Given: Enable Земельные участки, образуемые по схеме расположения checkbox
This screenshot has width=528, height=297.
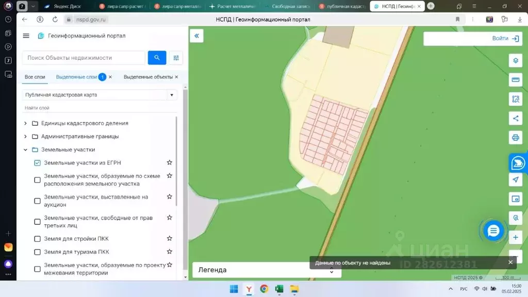Looking at the screenshot, I should [37, 180].
